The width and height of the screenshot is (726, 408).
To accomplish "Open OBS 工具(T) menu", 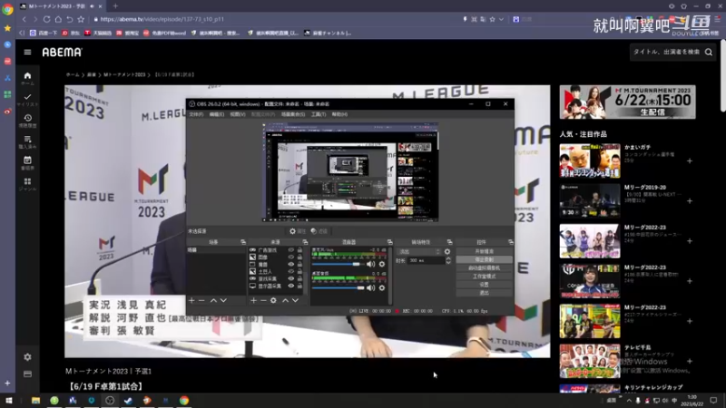I will coord(319,114).
